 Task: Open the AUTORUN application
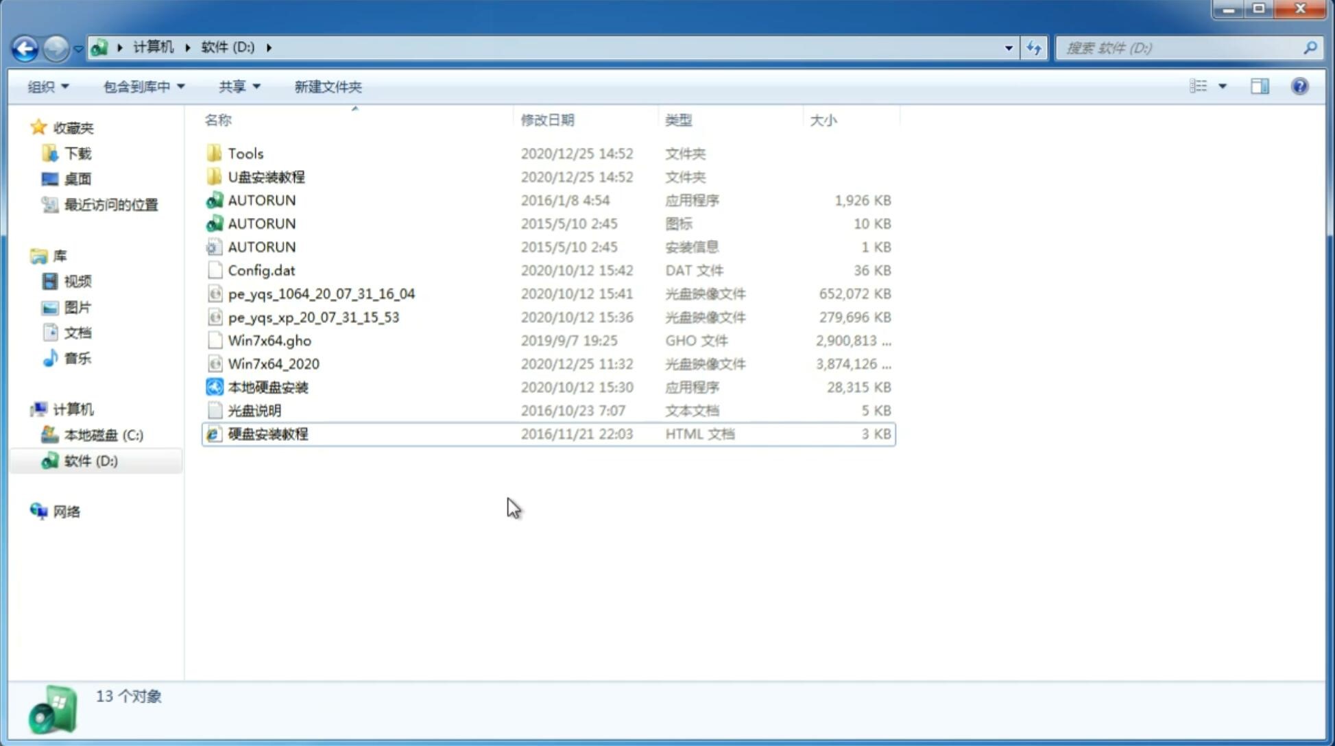tap(261, 200)
